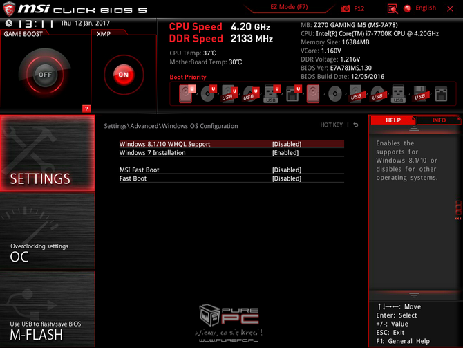Click the CPU Speed 4.20 GHz value

pyautogui.click(x=250, y=27)
